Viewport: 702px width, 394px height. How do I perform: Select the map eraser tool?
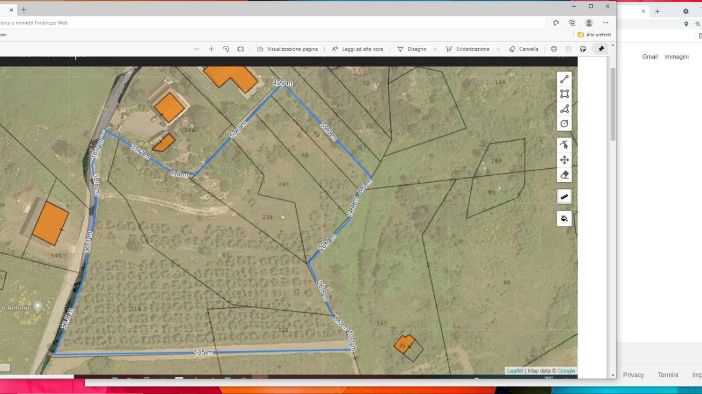point(564,175)
